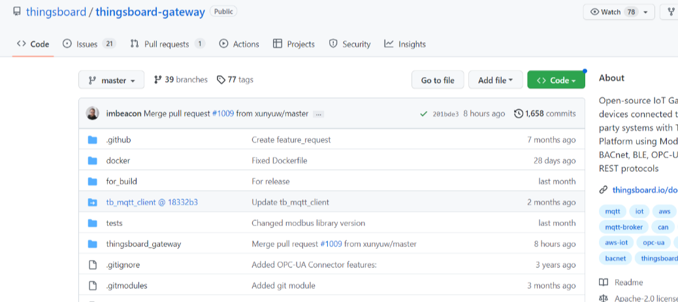
Task: Open the thingsboard owner link
Action: click(x=56, y=12)
